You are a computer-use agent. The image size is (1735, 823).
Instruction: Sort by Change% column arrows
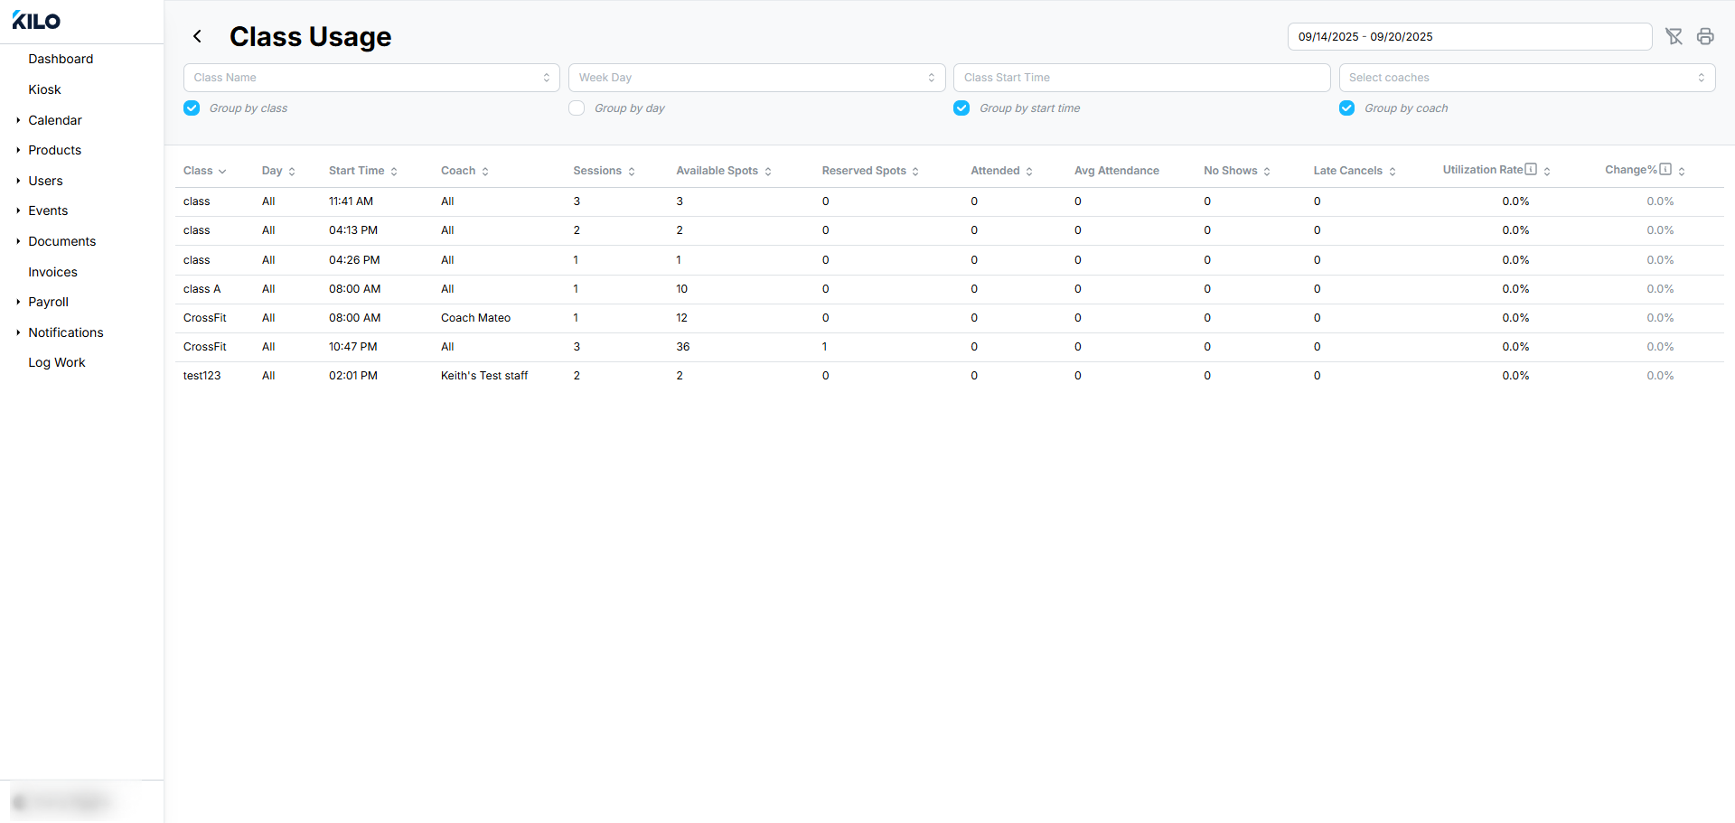point(1682,172)
